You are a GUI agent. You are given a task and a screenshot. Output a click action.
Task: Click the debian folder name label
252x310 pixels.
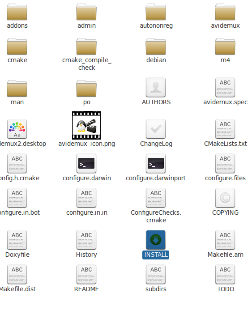click(156, 60)
